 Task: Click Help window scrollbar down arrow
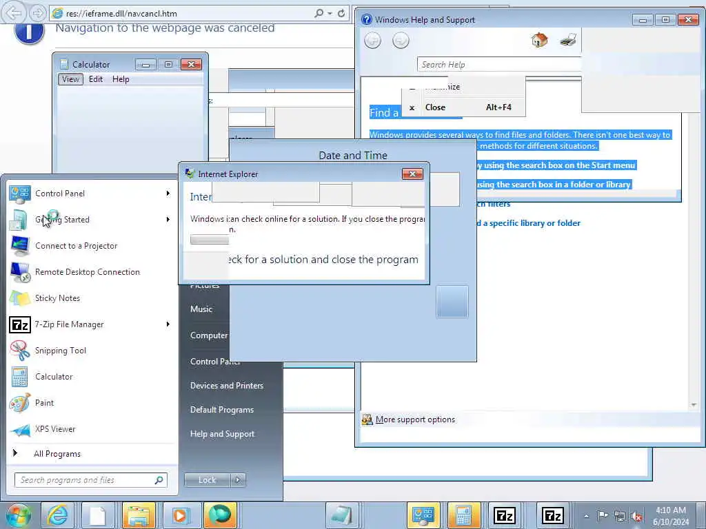694,405
